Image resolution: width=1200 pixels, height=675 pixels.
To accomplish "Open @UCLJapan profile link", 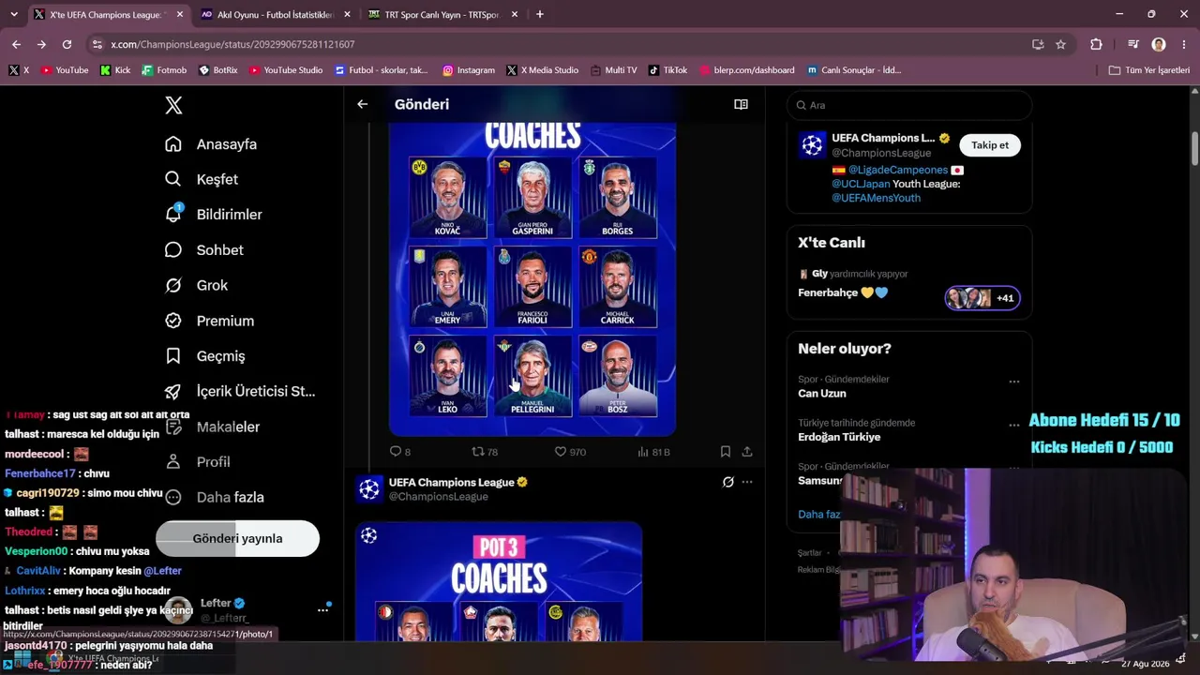I will coord(861,184).
